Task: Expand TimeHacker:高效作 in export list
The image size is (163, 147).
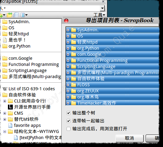Action: pos(68,103)
